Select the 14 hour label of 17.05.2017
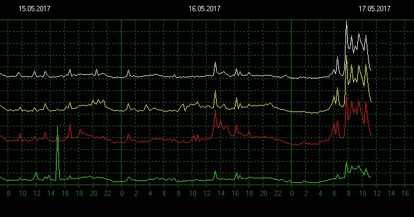The height and width of the screenshot is (217, 414). tap(391, 193)
